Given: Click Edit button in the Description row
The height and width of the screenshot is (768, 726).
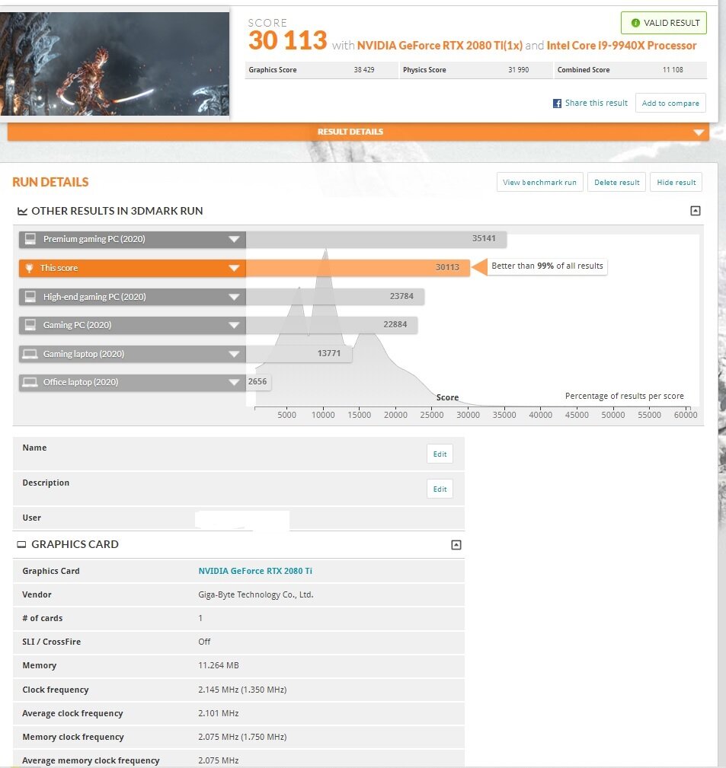Looking at the screenshot, I should point(440,489).
